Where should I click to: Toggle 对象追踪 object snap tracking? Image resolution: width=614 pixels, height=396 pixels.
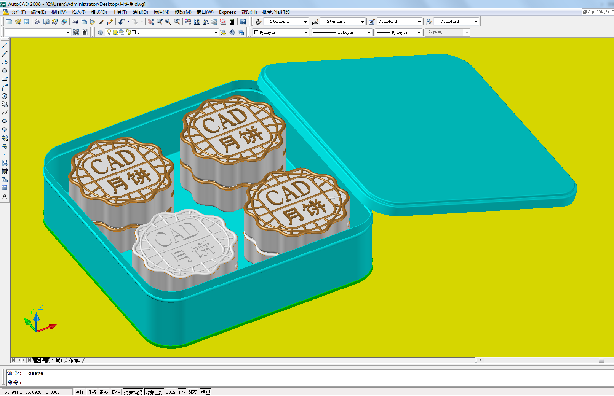click(x=154, y=392)
